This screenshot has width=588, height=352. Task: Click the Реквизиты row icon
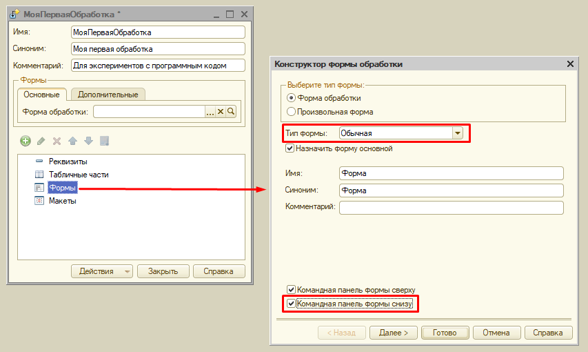(39, 162)
